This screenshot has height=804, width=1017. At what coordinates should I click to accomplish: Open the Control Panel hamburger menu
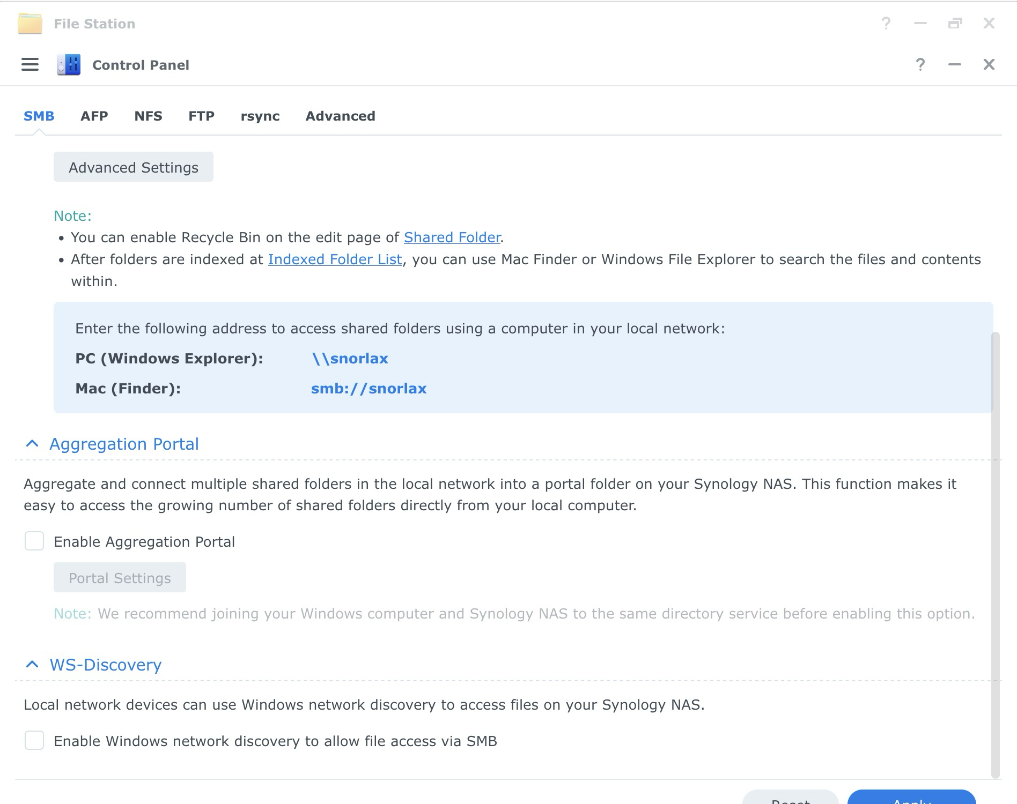click(x=30, y=65)
